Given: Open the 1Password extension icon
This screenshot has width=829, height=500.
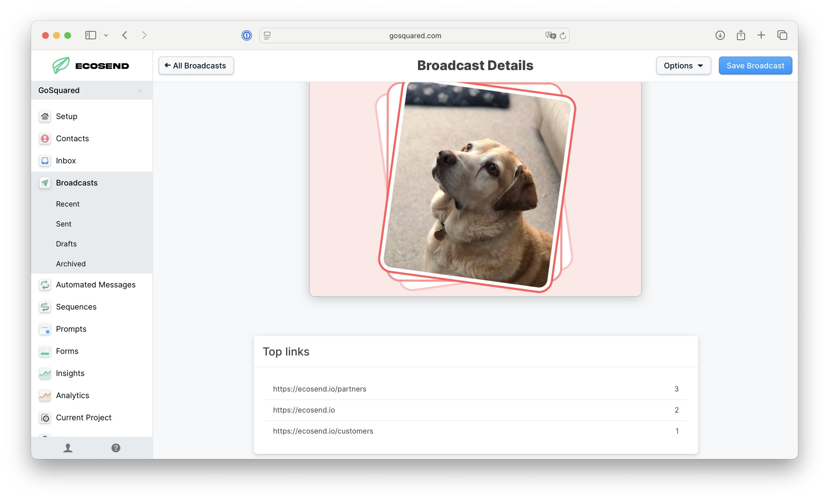Looking at the screenshot, I should tap(246, 35).
